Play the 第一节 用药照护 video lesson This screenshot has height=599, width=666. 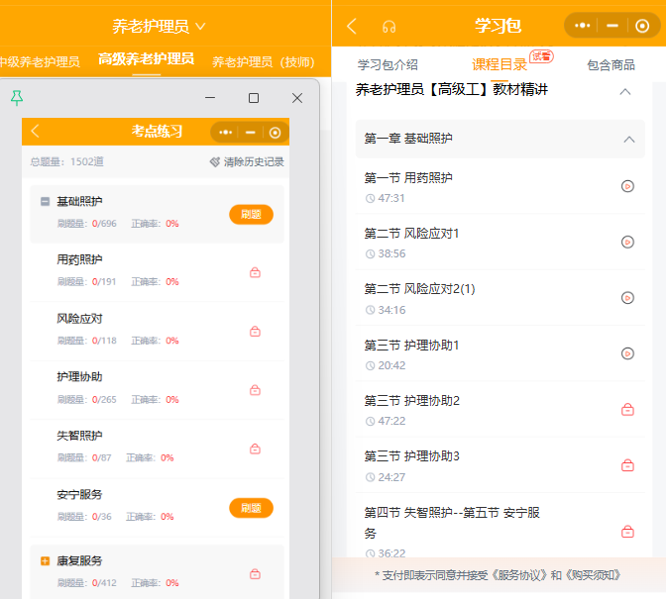(x=627, y=186)
